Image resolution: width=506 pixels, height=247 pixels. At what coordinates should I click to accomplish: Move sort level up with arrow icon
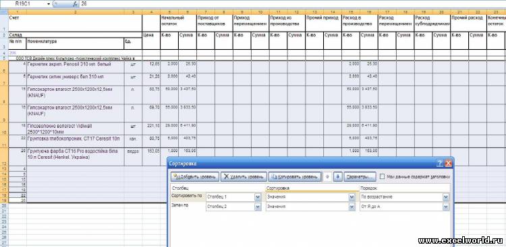coord(327,177)
